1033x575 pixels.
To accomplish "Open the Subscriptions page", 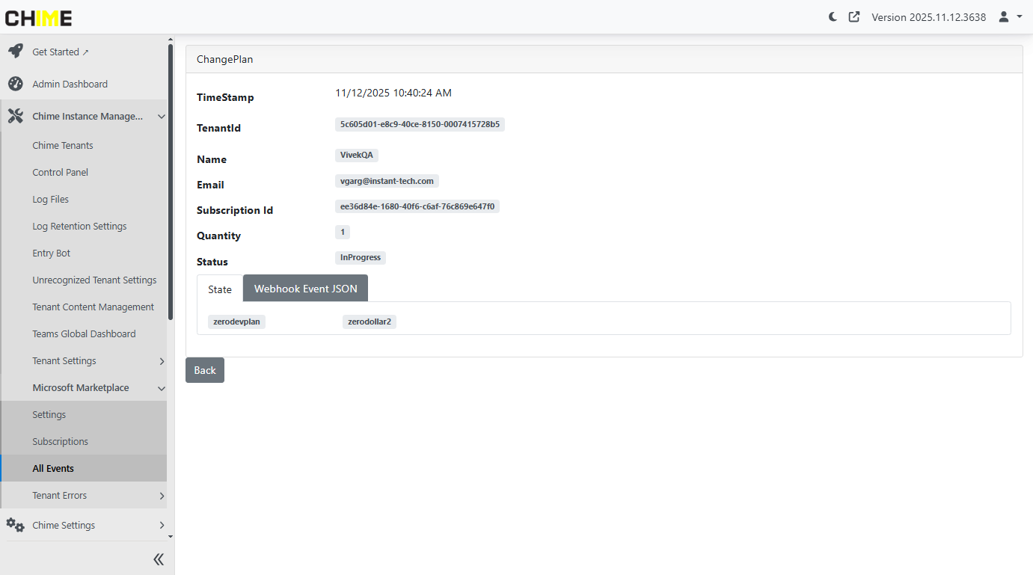I will (60, 441).
